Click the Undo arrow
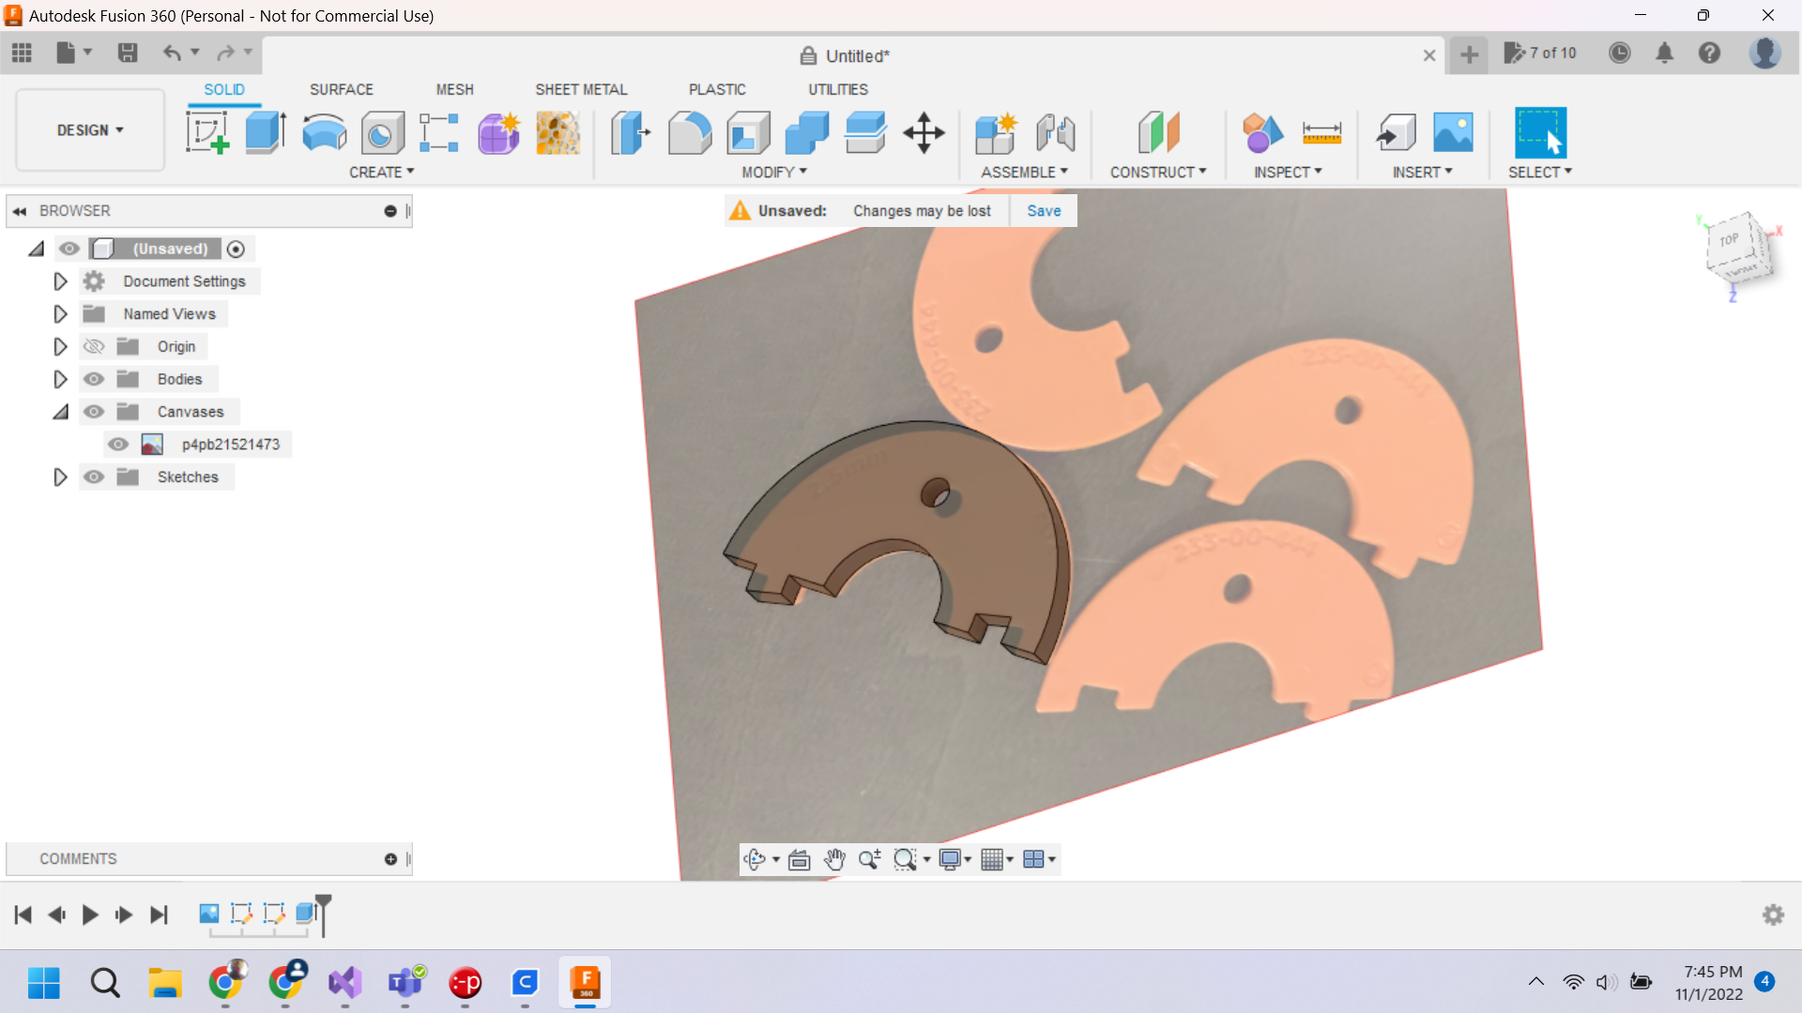The image size is (1802, 1013). [172, 53]
